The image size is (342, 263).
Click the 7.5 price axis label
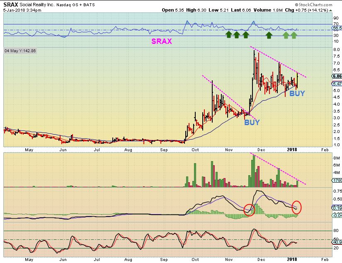pos(337,56)
